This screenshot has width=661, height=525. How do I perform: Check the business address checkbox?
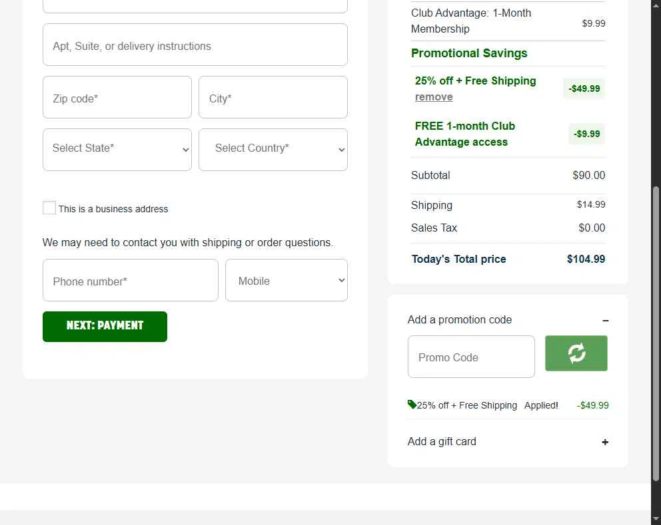tap(49, 208)
